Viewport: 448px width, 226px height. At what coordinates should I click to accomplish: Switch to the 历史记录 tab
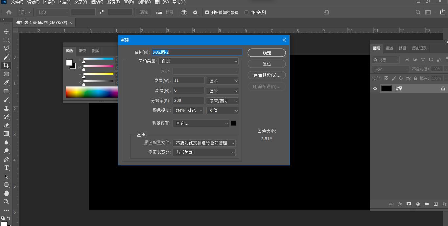pos(419,48)
